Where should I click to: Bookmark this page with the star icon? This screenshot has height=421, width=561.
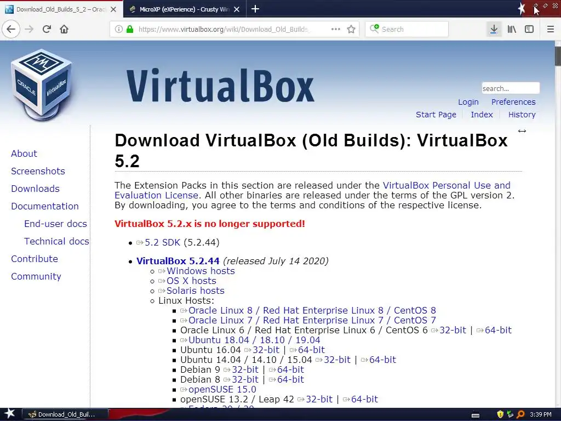[351, 29]
